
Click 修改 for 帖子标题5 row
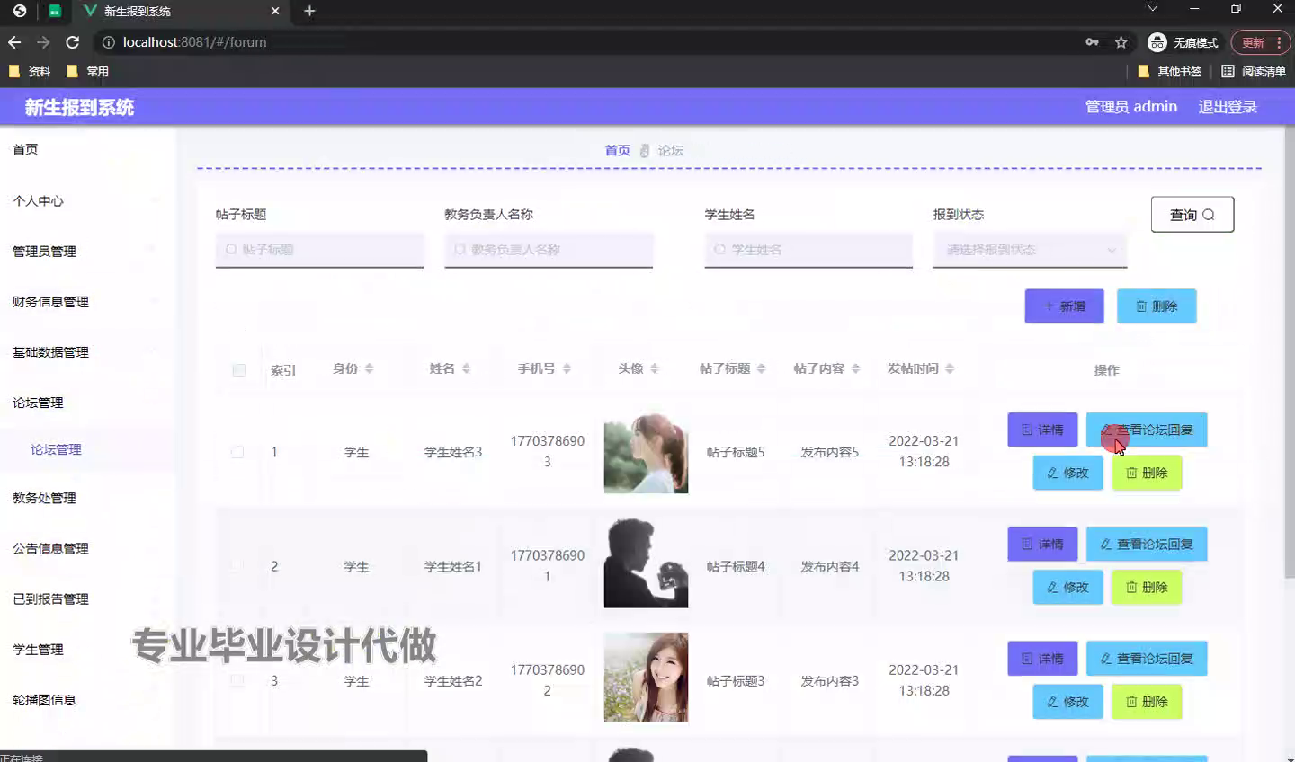pos(1067,473)
